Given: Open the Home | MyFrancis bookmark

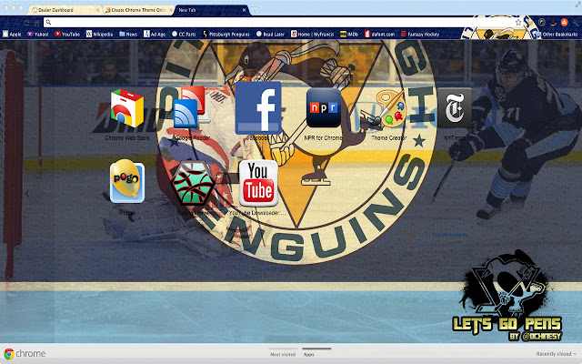Looking at the screenshot, I should point(312,35).
